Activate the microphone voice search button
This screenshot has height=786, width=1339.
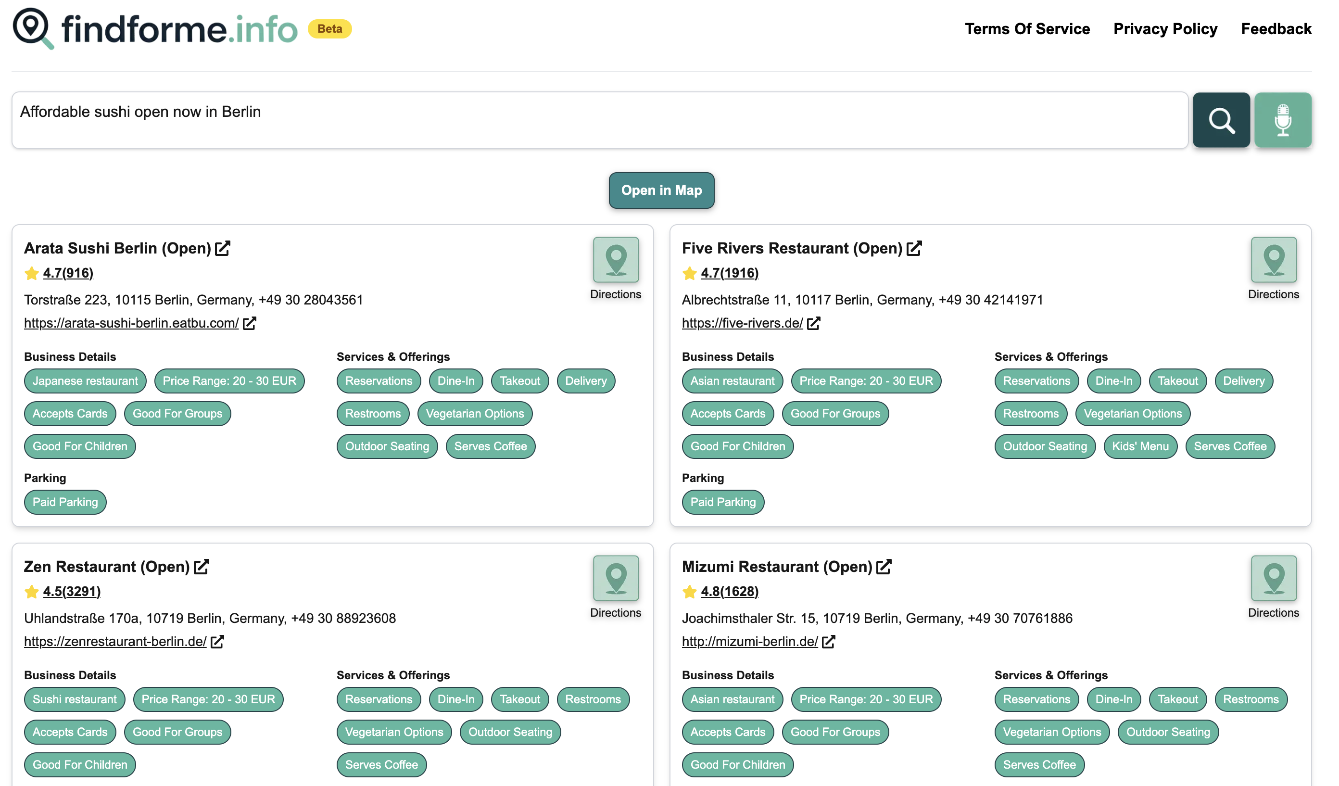coord(1283,121)
